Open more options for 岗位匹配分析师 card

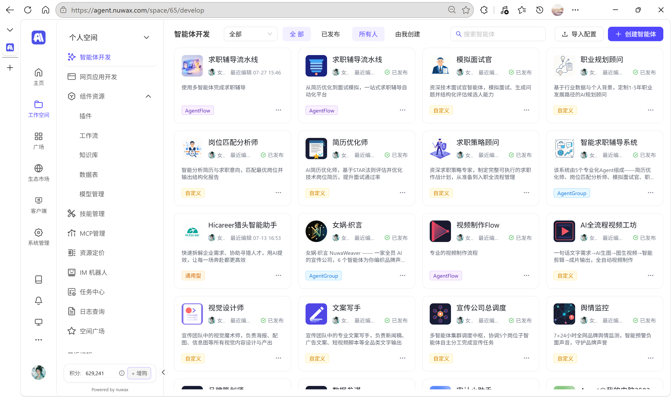[x=278, y=192]
